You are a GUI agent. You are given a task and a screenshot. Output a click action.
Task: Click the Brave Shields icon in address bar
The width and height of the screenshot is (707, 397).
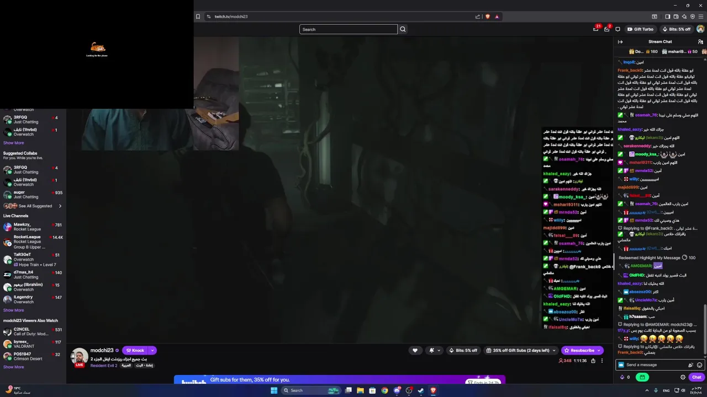pyautogui.click(x=487, y=17)
